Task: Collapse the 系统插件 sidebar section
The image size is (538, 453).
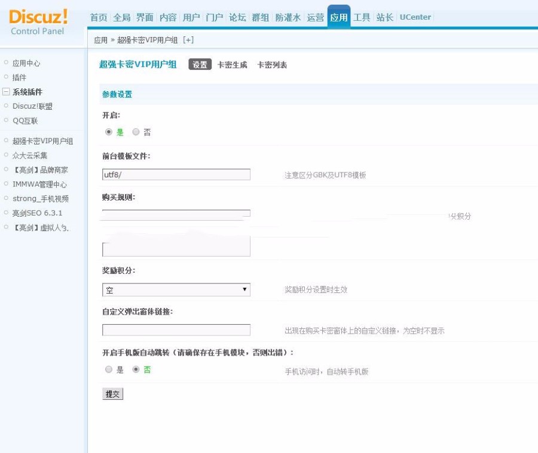Action: pyautogui.click(x=5, y=92)
